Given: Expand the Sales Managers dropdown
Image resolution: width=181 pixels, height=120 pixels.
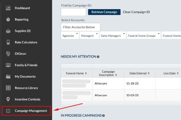Looking at the screenshot, I should [x=113, y=35].
